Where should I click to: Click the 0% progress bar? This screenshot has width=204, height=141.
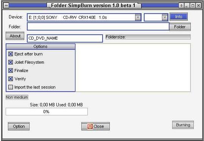pos(47,112)
